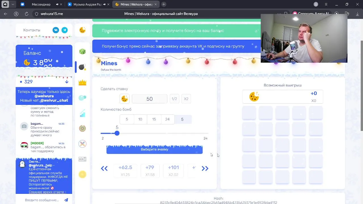This screenshot has width=363, height=204.
Task: Select 10 bombs preset
Action: point(140,119)
